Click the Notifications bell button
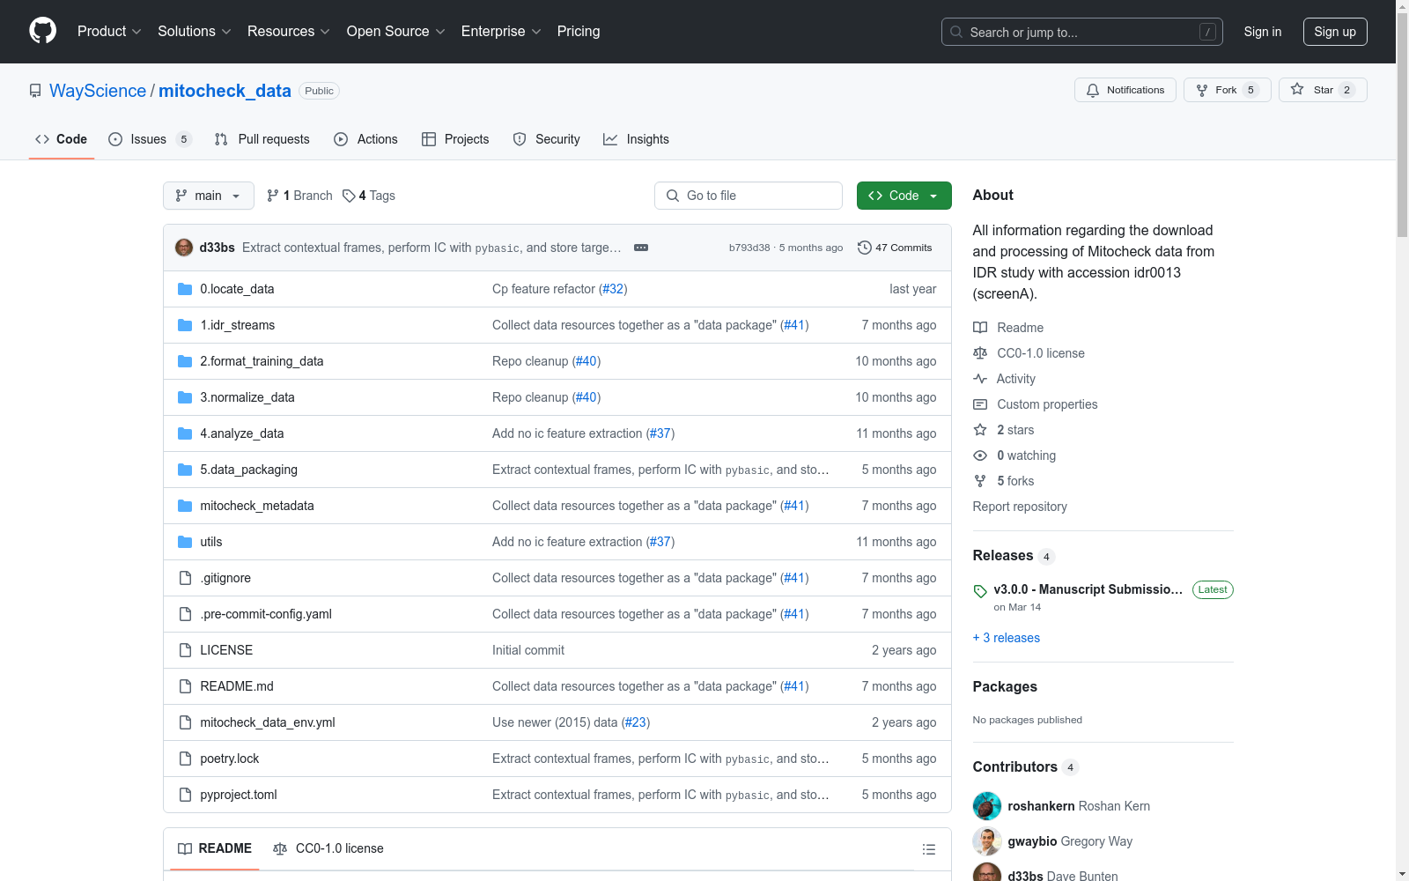Viewport: 1409px width, 881px height. [x=1125, y=90]
